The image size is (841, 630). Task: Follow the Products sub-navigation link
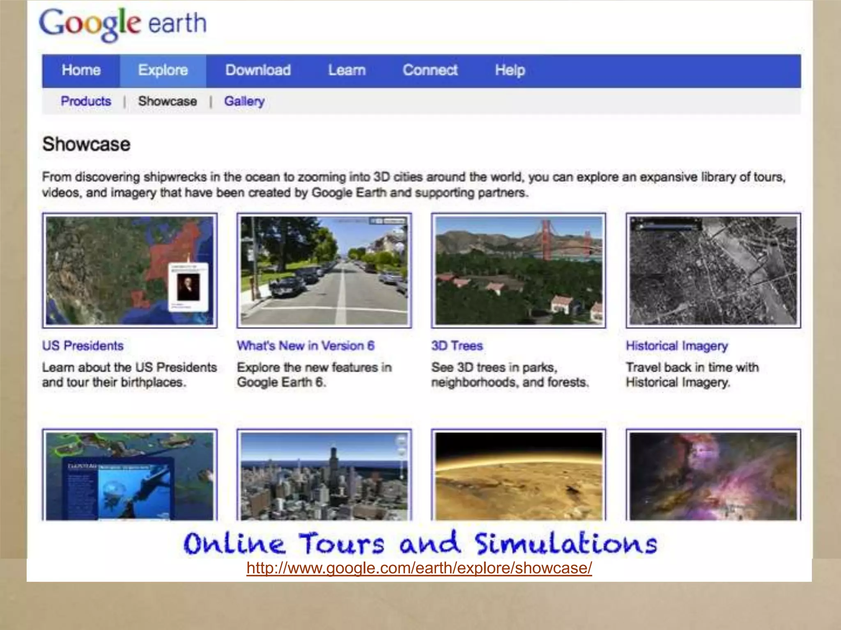coord(86,101)
